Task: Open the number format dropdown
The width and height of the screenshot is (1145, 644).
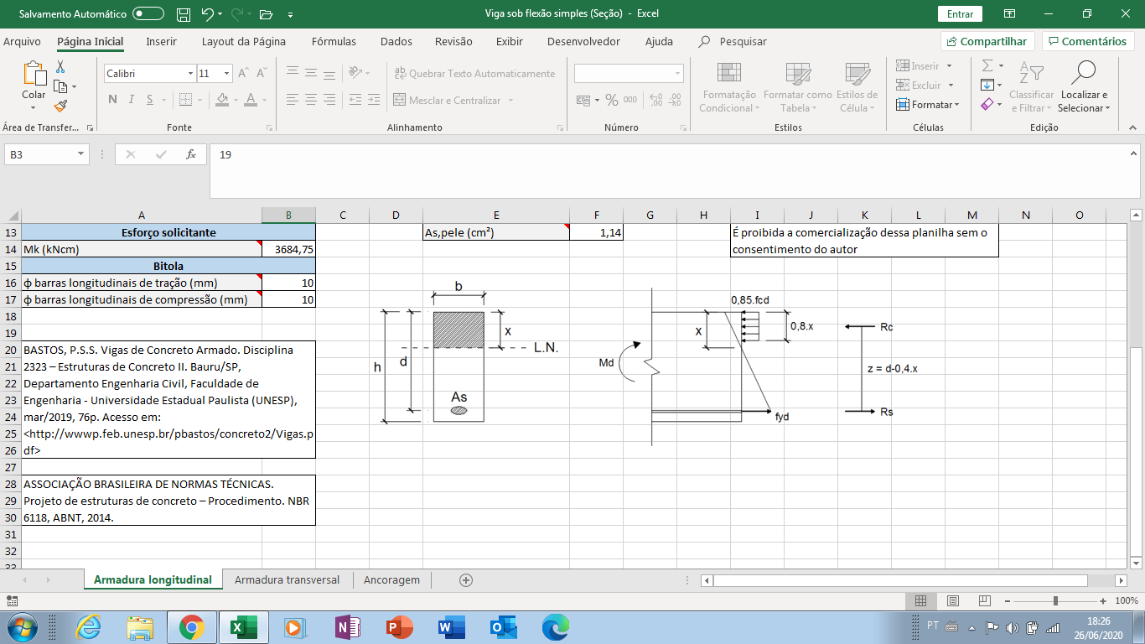Action: pos(678,74)
